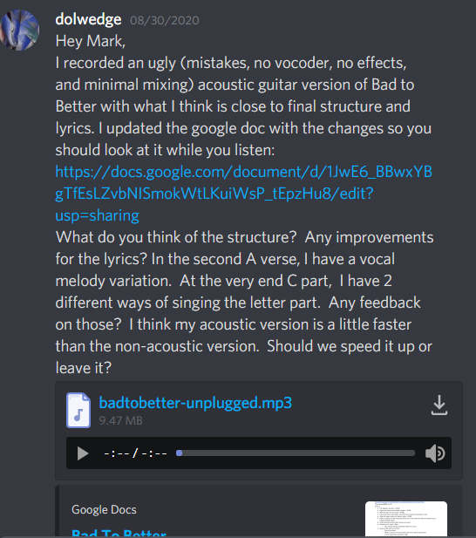
Task: Mute the audio player volume
Action: [435, 453]
